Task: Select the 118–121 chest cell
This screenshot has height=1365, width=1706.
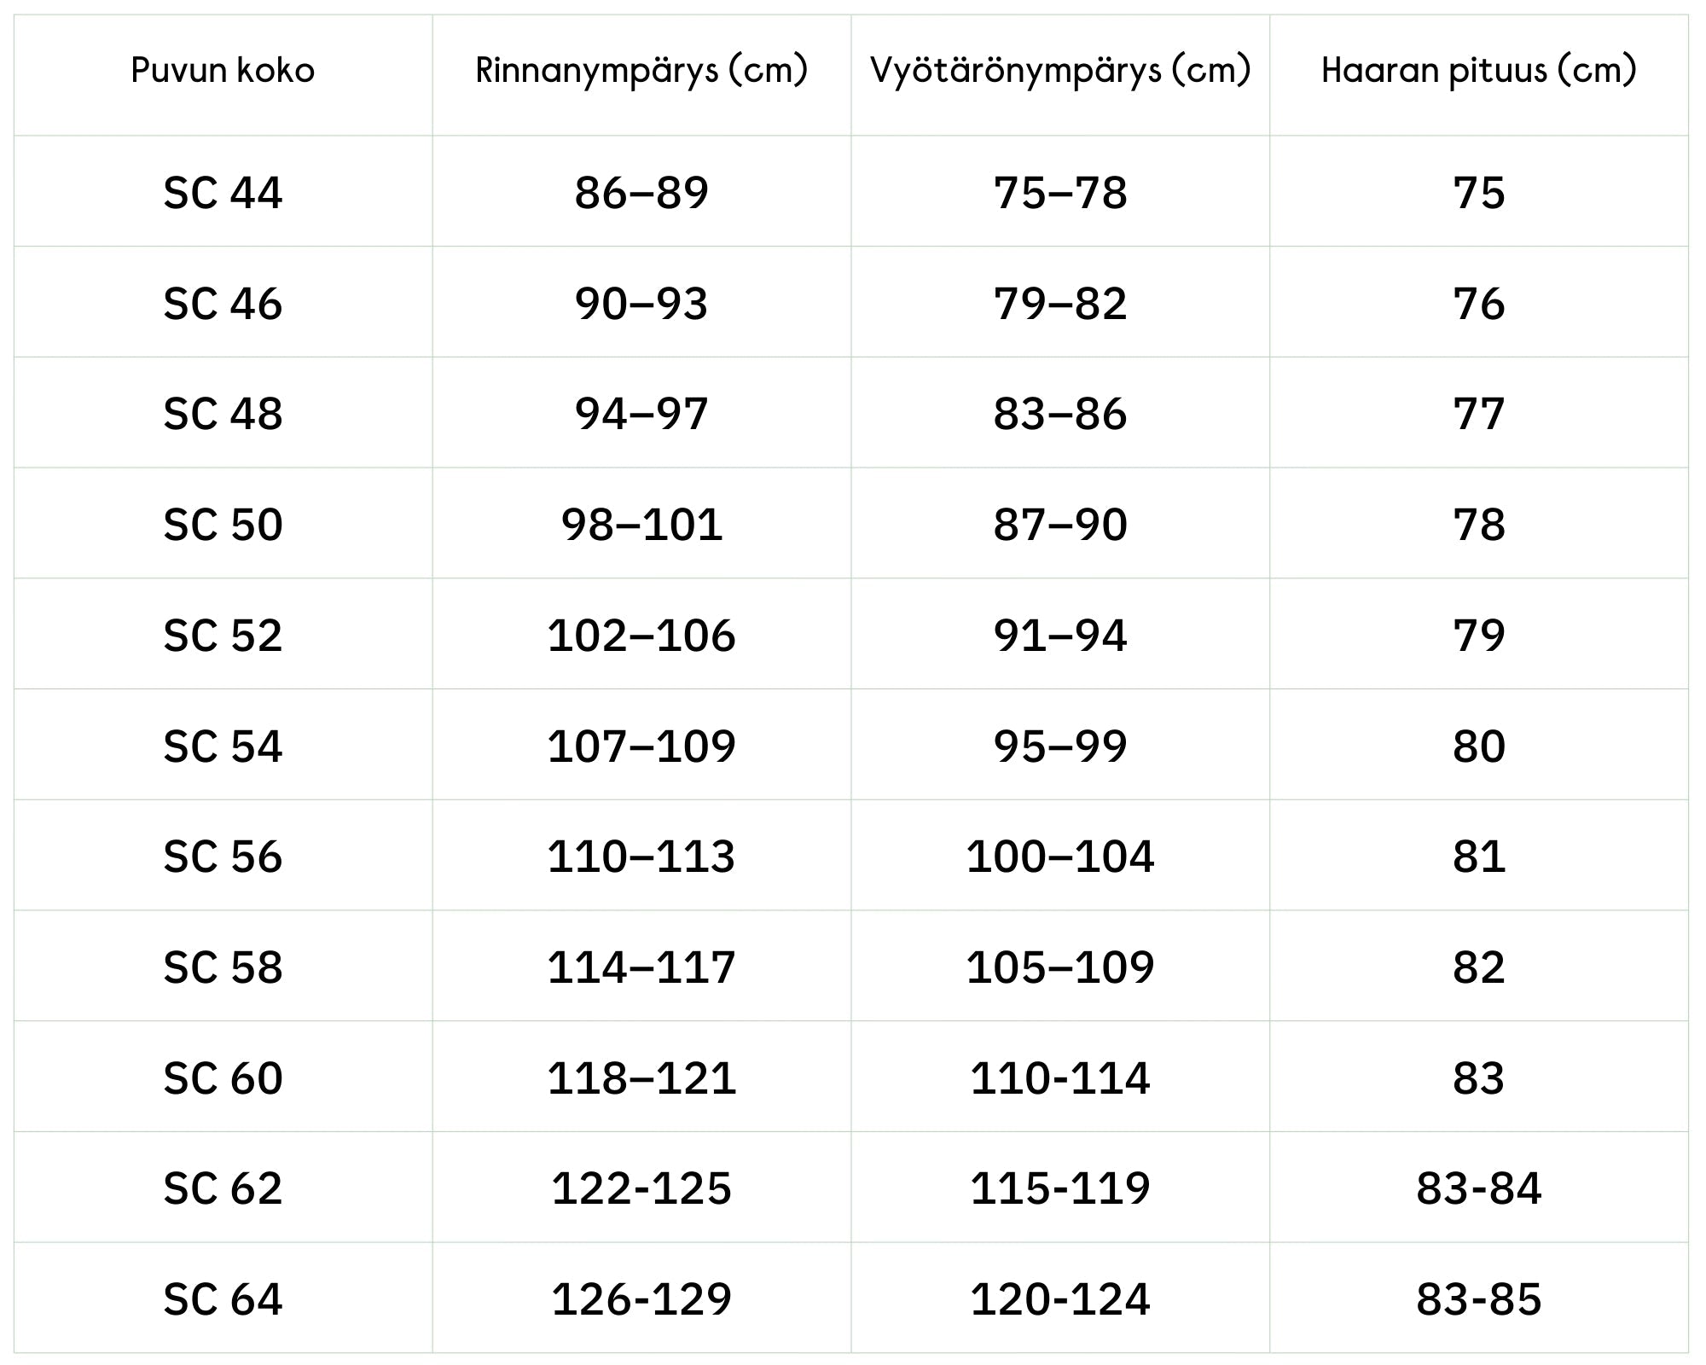Action: [641, 1078]
